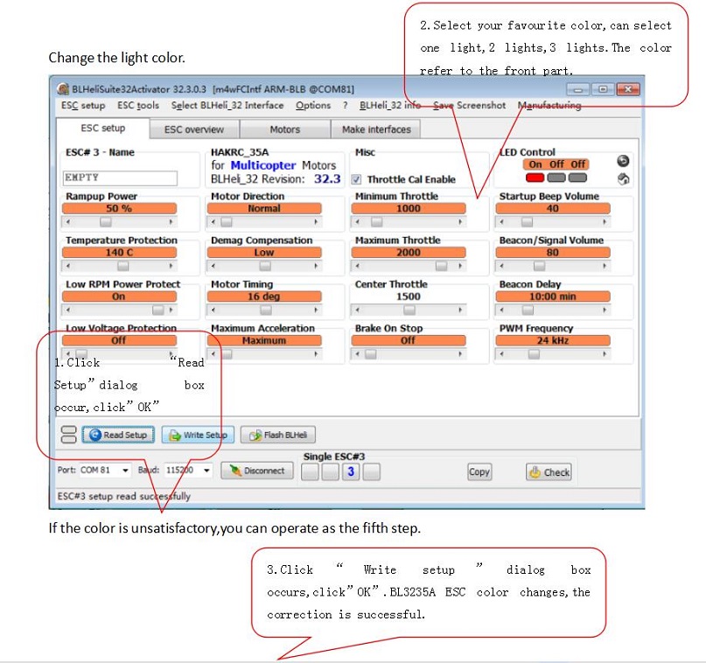Open the Manufacturing menu
The width and height of the screenshot is (706, 663).
549,105
